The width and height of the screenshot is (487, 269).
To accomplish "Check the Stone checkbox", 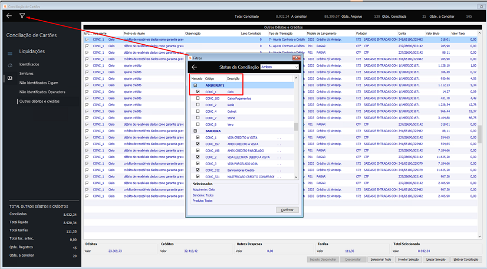I will [198, 118].
